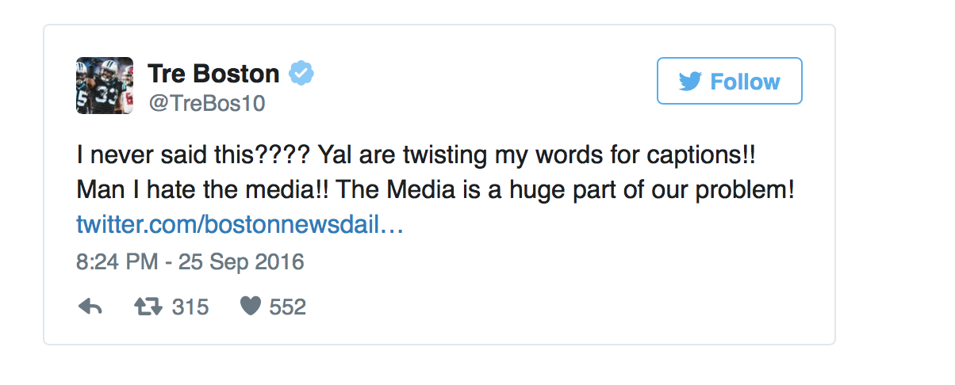Click the 25 Sep 2016 date
Screen dimensions: 955x385
[241, 262]
